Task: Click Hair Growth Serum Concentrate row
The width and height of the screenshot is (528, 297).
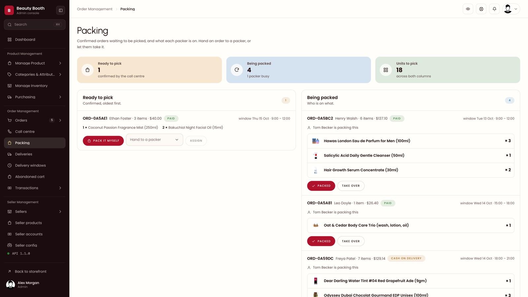Action: [x=411, y=170]
